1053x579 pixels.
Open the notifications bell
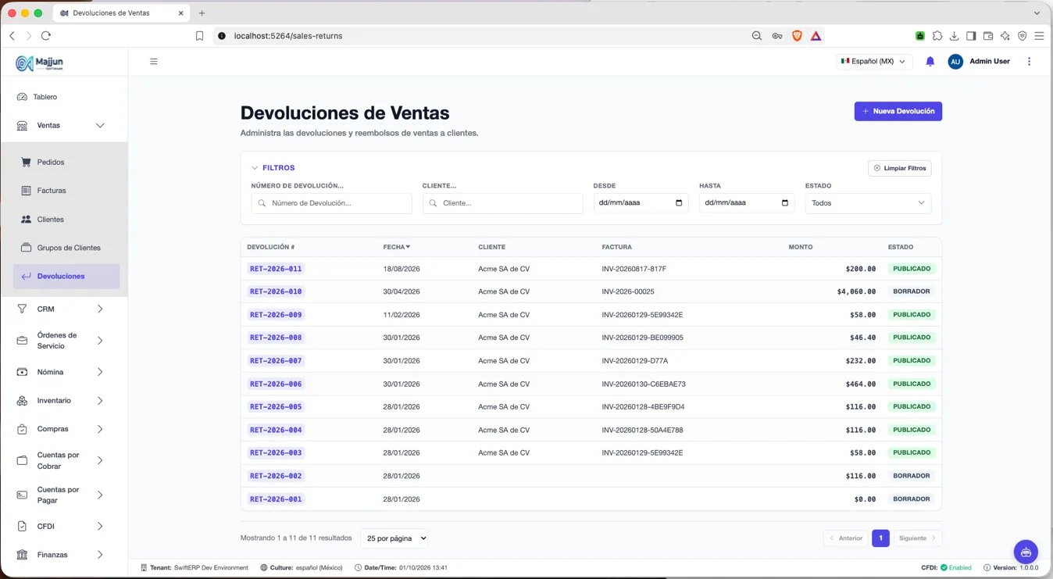coord(930,61)
